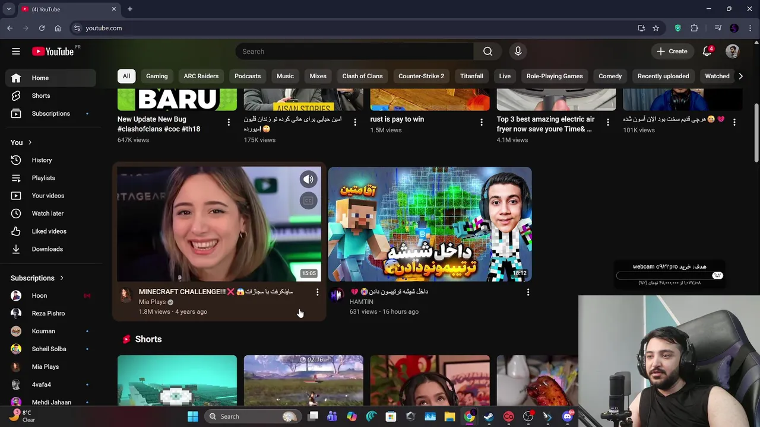Image resolution: width=760 pixels, height=427 pixels.
Task: Expand the You section chevron
Action: tap(30, 142)
